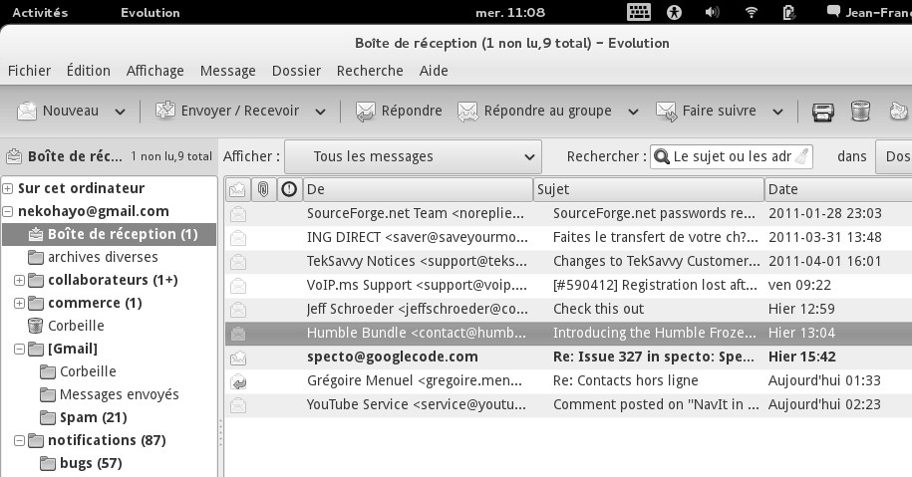Open the Dossier menu
The image size is (912, 477).
[296, 71]
